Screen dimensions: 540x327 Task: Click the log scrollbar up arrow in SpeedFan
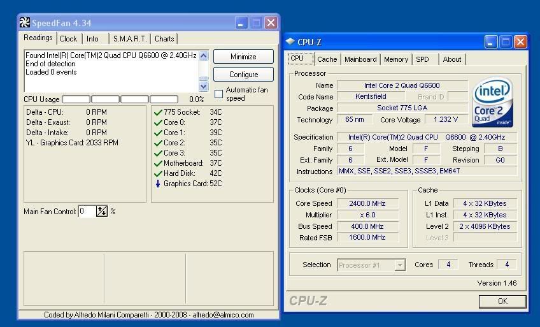click(x=204, y=55)
